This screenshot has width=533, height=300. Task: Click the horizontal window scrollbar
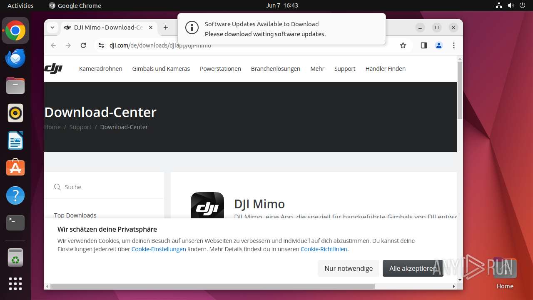(212, 286)
